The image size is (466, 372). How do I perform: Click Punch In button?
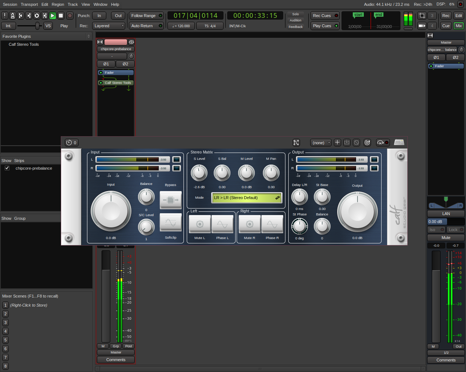pos(99,16)
